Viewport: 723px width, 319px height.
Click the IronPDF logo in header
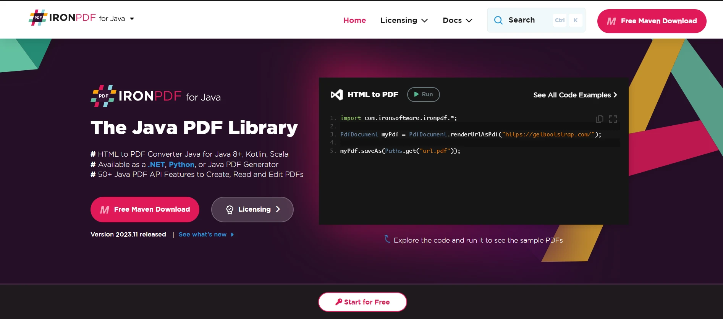(62, 18)
